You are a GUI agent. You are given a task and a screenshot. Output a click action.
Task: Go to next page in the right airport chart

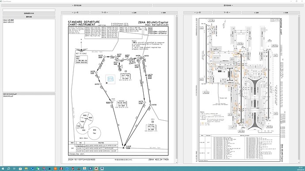tap(227, 13)
